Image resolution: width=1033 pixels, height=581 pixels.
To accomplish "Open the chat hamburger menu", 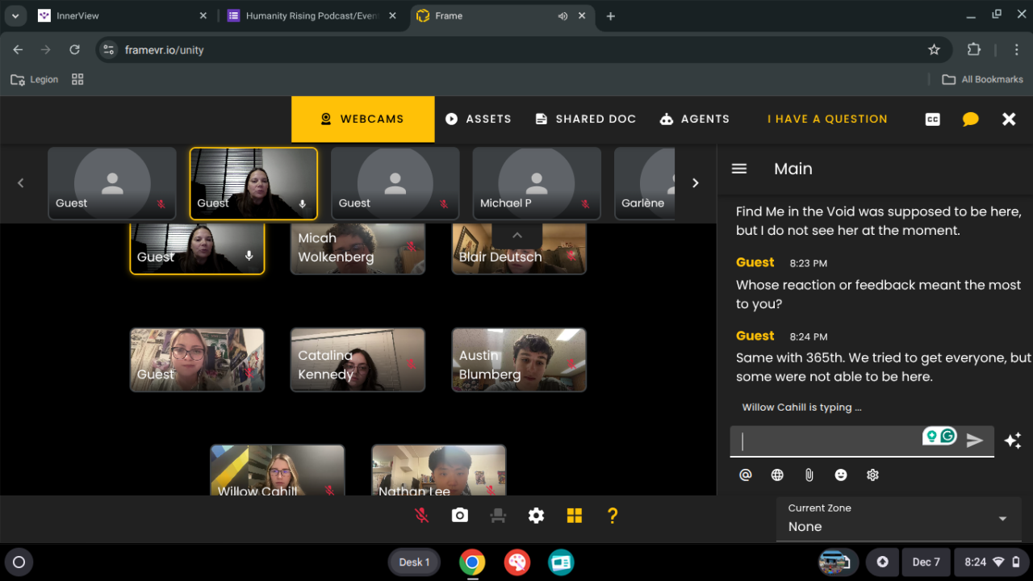I will [739, 169].
